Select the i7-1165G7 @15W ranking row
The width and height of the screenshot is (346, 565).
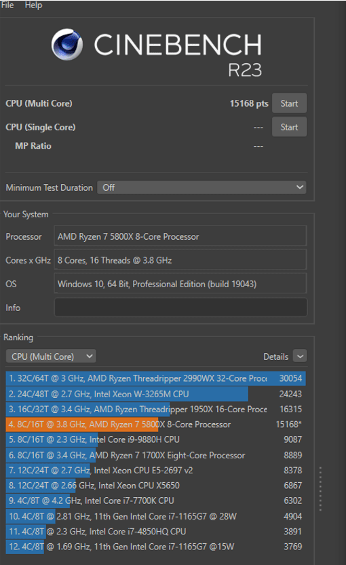[155, 547]
